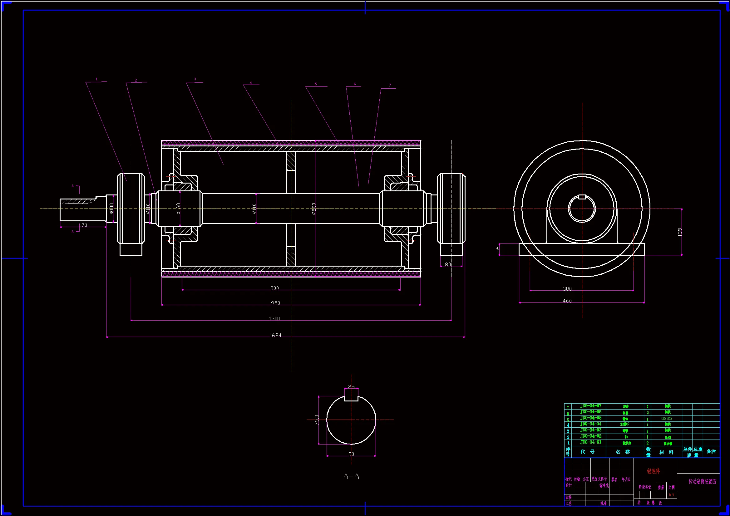Click part balloon number 7
This screenshot has width=730, height=516.
390,85
